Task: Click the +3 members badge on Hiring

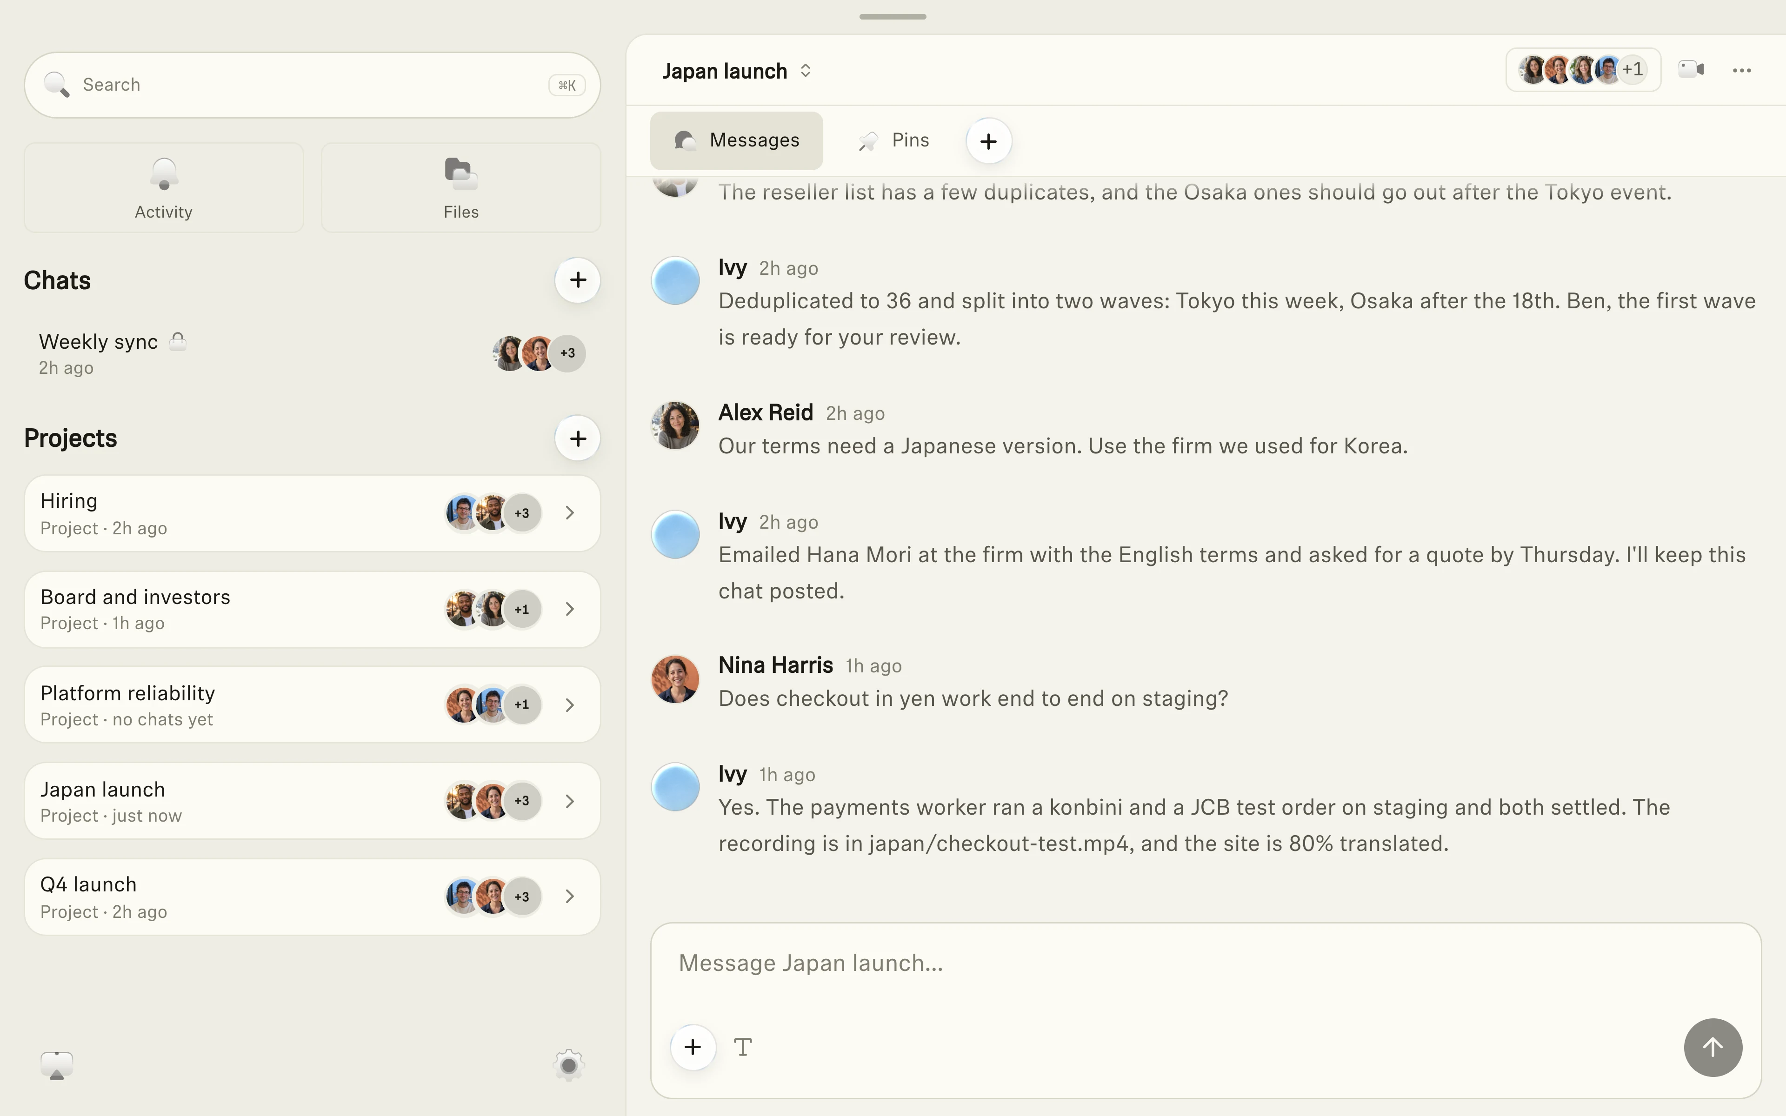Action: click(x=522, y=513)
